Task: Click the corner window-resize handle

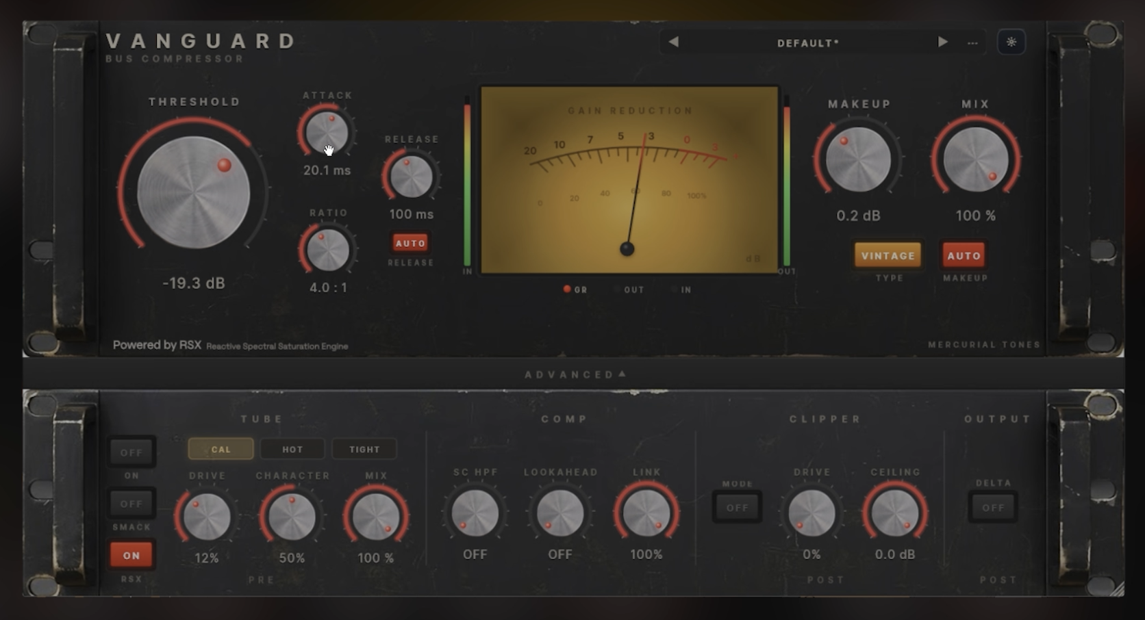Action: click(x=1118, y=589)
